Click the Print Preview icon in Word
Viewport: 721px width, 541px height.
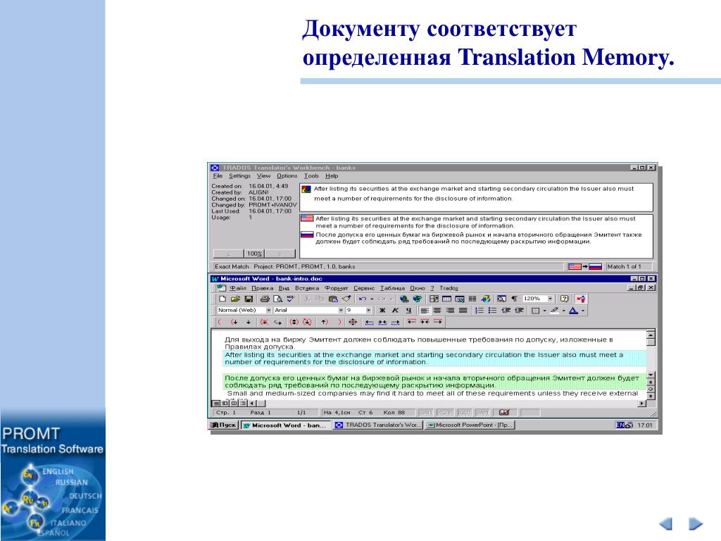click(277, 299)
